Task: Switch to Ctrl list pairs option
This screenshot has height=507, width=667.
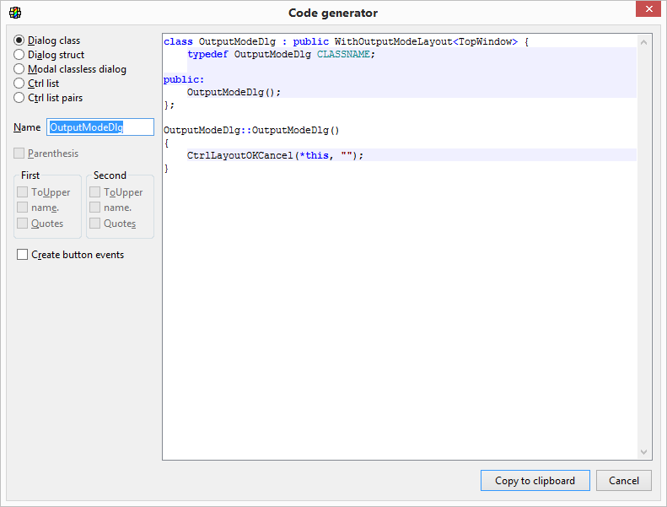Action: (19, 98)
